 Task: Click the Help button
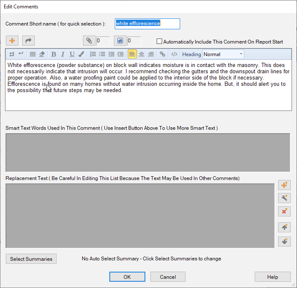coord(273,277)
